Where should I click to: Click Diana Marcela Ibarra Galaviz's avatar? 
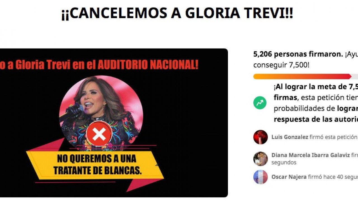(260, 159)
